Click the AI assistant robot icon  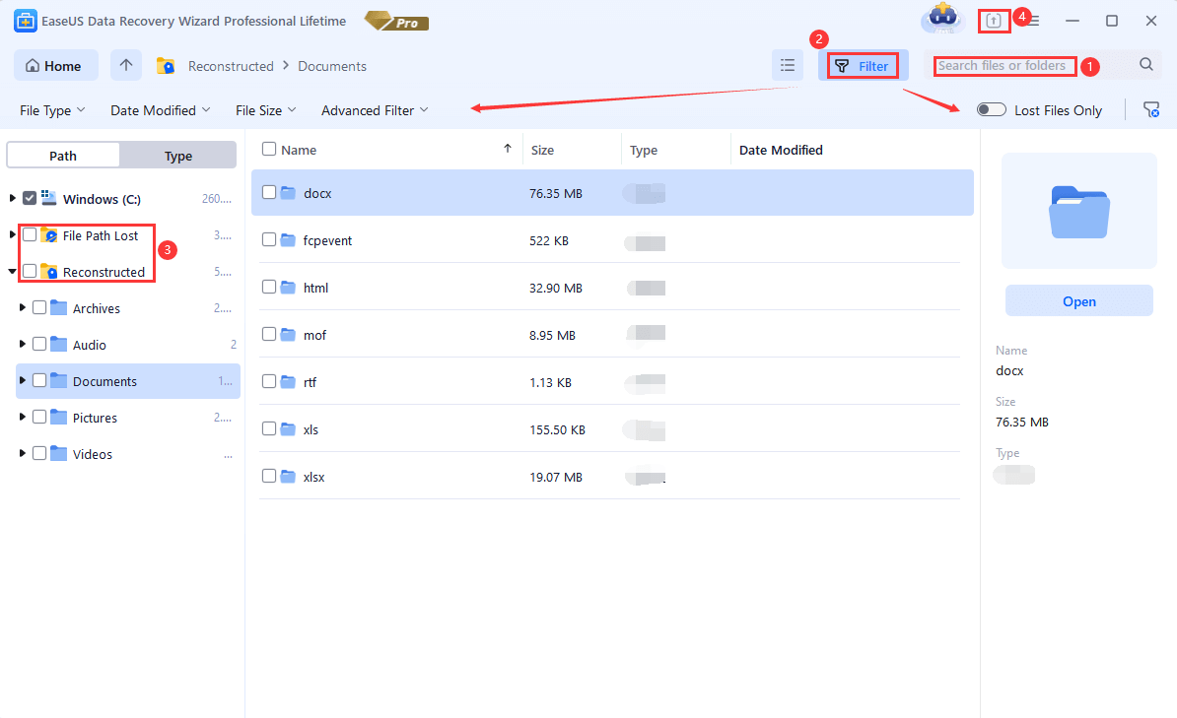(941, 20)
